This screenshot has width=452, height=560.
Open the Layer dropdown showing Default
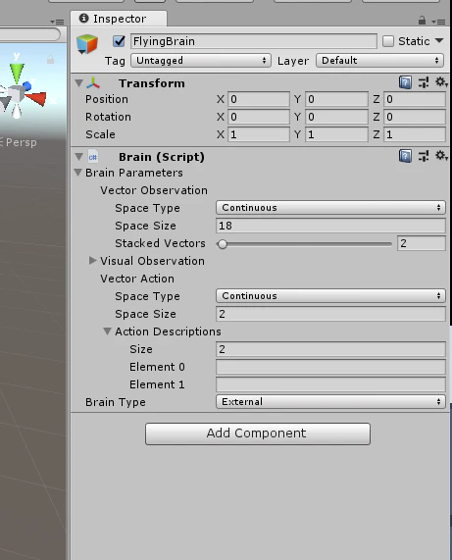pos(379,61)
